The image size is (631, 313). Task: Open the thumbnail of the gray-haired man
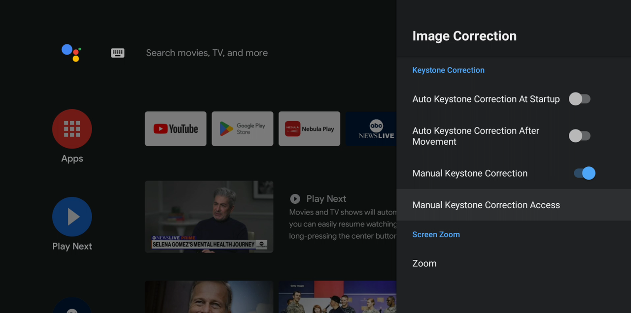click(x=209, y=297)
